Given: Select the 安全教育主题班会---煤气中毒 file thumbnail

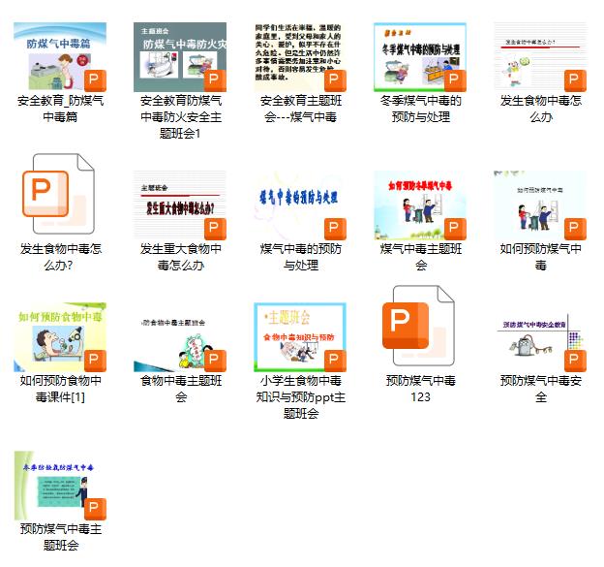Looking at the screenshot, I should point(300,56).
